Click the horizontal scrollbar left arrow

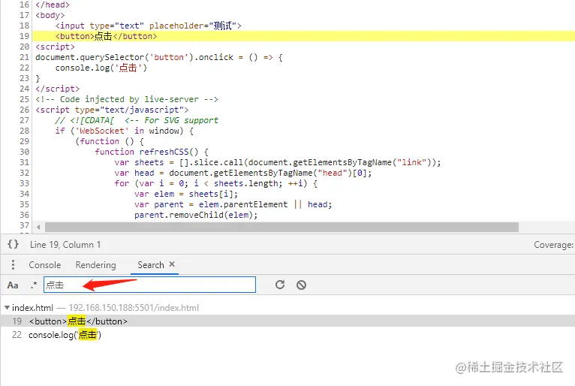pos(38,228)
